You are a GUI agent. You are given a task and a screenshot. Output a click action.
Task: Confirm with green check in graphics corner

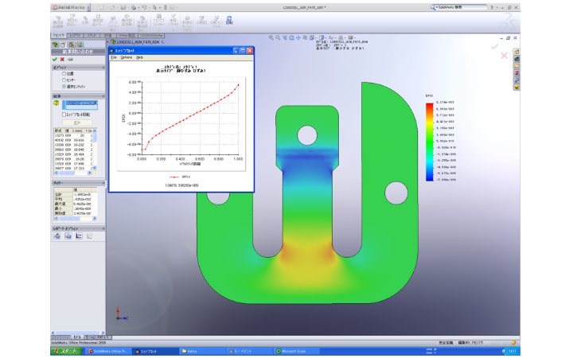click(494, 46)
